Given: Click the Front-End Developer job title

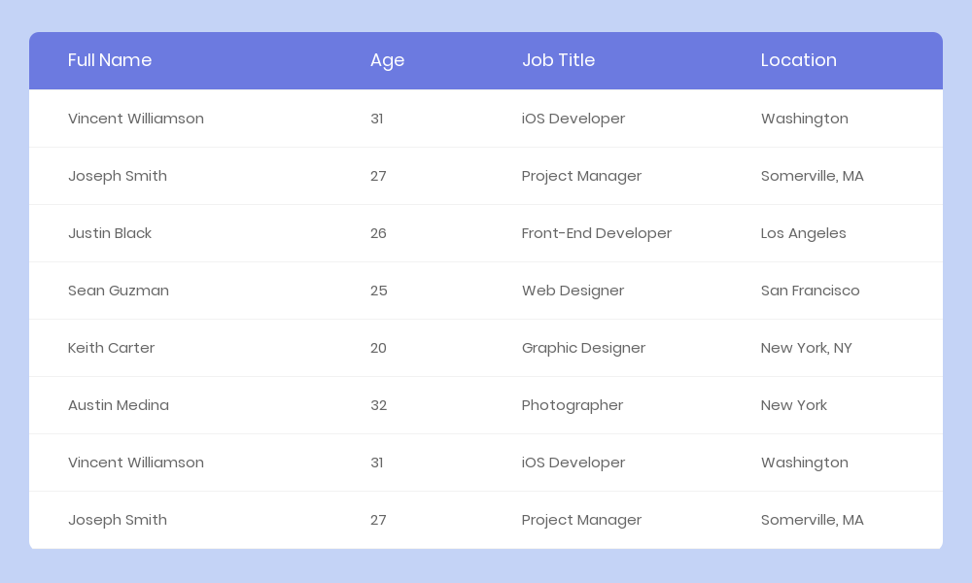Looking at the screenshot, I should [596, 233].
